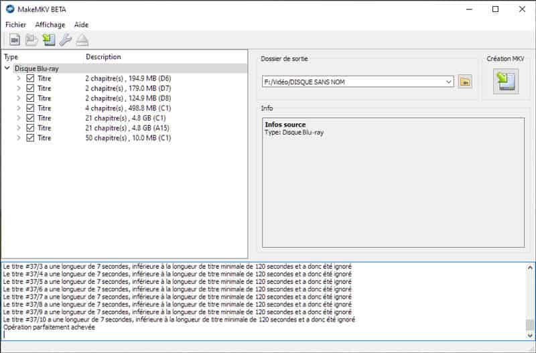Click the Open disc toolbar icon
Image resolution: width=536 pixels, height=353 pixels.
(31, 40)
